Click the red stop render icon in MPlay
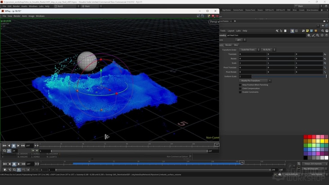The width and height of the screenshot is (329, 185). pos(213,16)
